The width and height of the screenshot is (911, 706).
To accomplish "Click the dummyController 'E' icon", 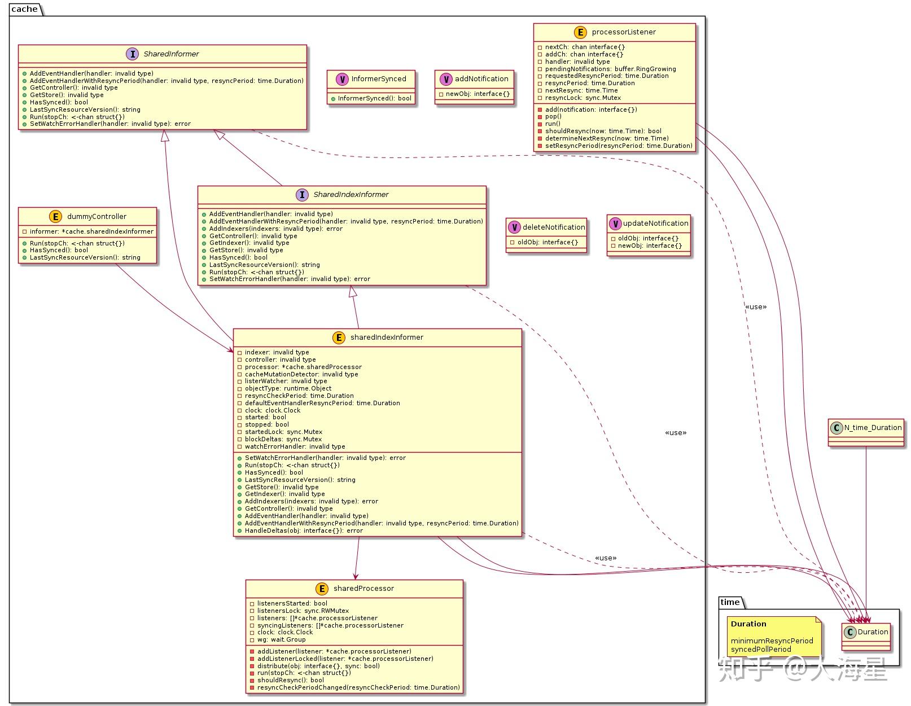I will click(x=56, y=217).
